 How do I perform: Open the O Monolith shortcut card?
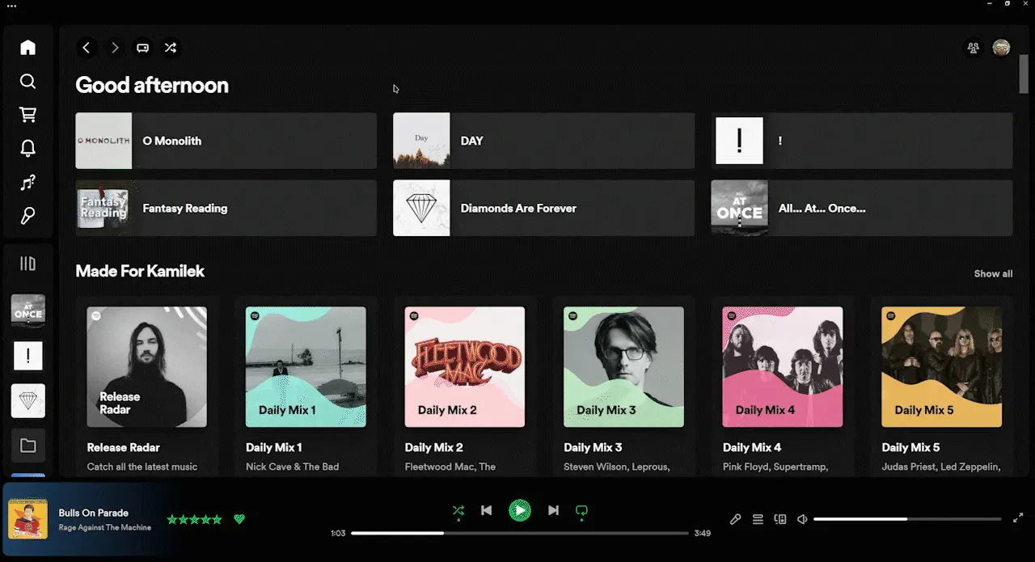pos(226,141)
